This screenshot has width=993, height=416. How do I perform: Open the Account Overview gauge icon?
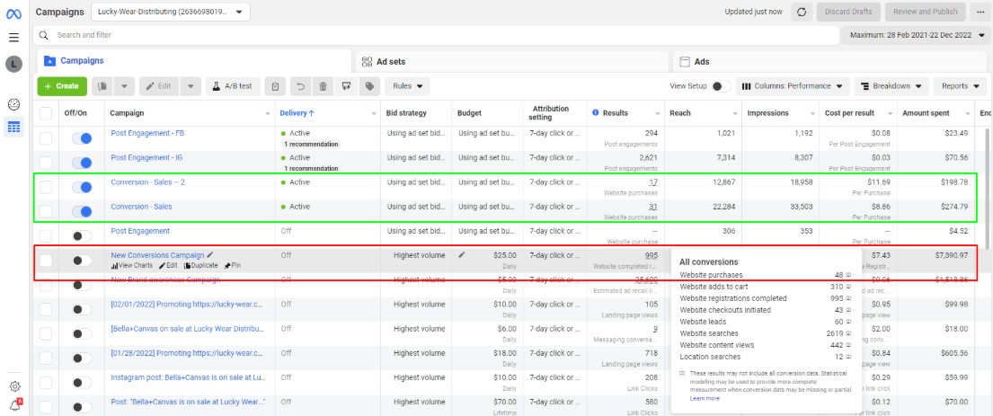coord(13,104)
